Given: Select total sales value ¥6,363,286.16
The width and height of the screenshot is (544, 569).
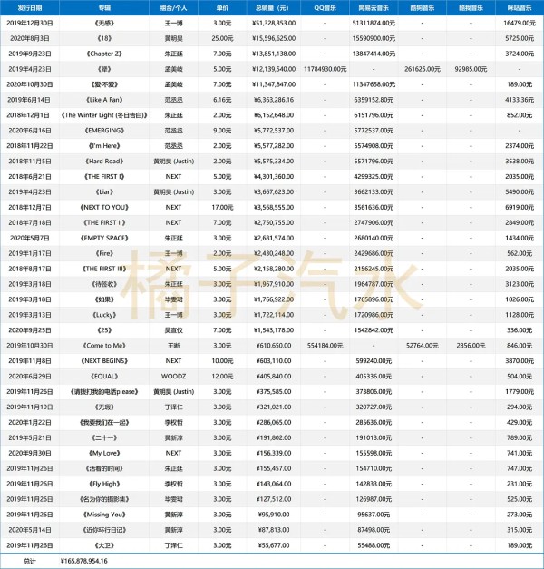Looking at the screenshot, I should (274, 100).
